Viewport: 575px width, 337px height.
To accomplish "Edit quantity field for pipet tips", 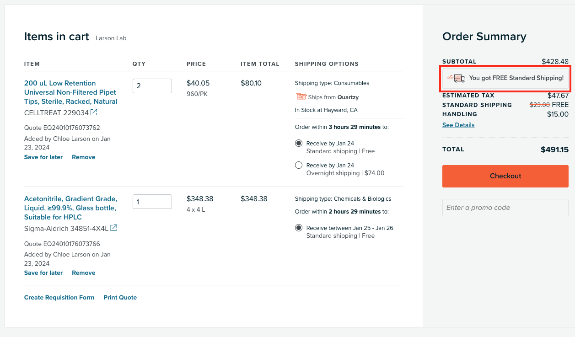I will (x=152, y=86).
